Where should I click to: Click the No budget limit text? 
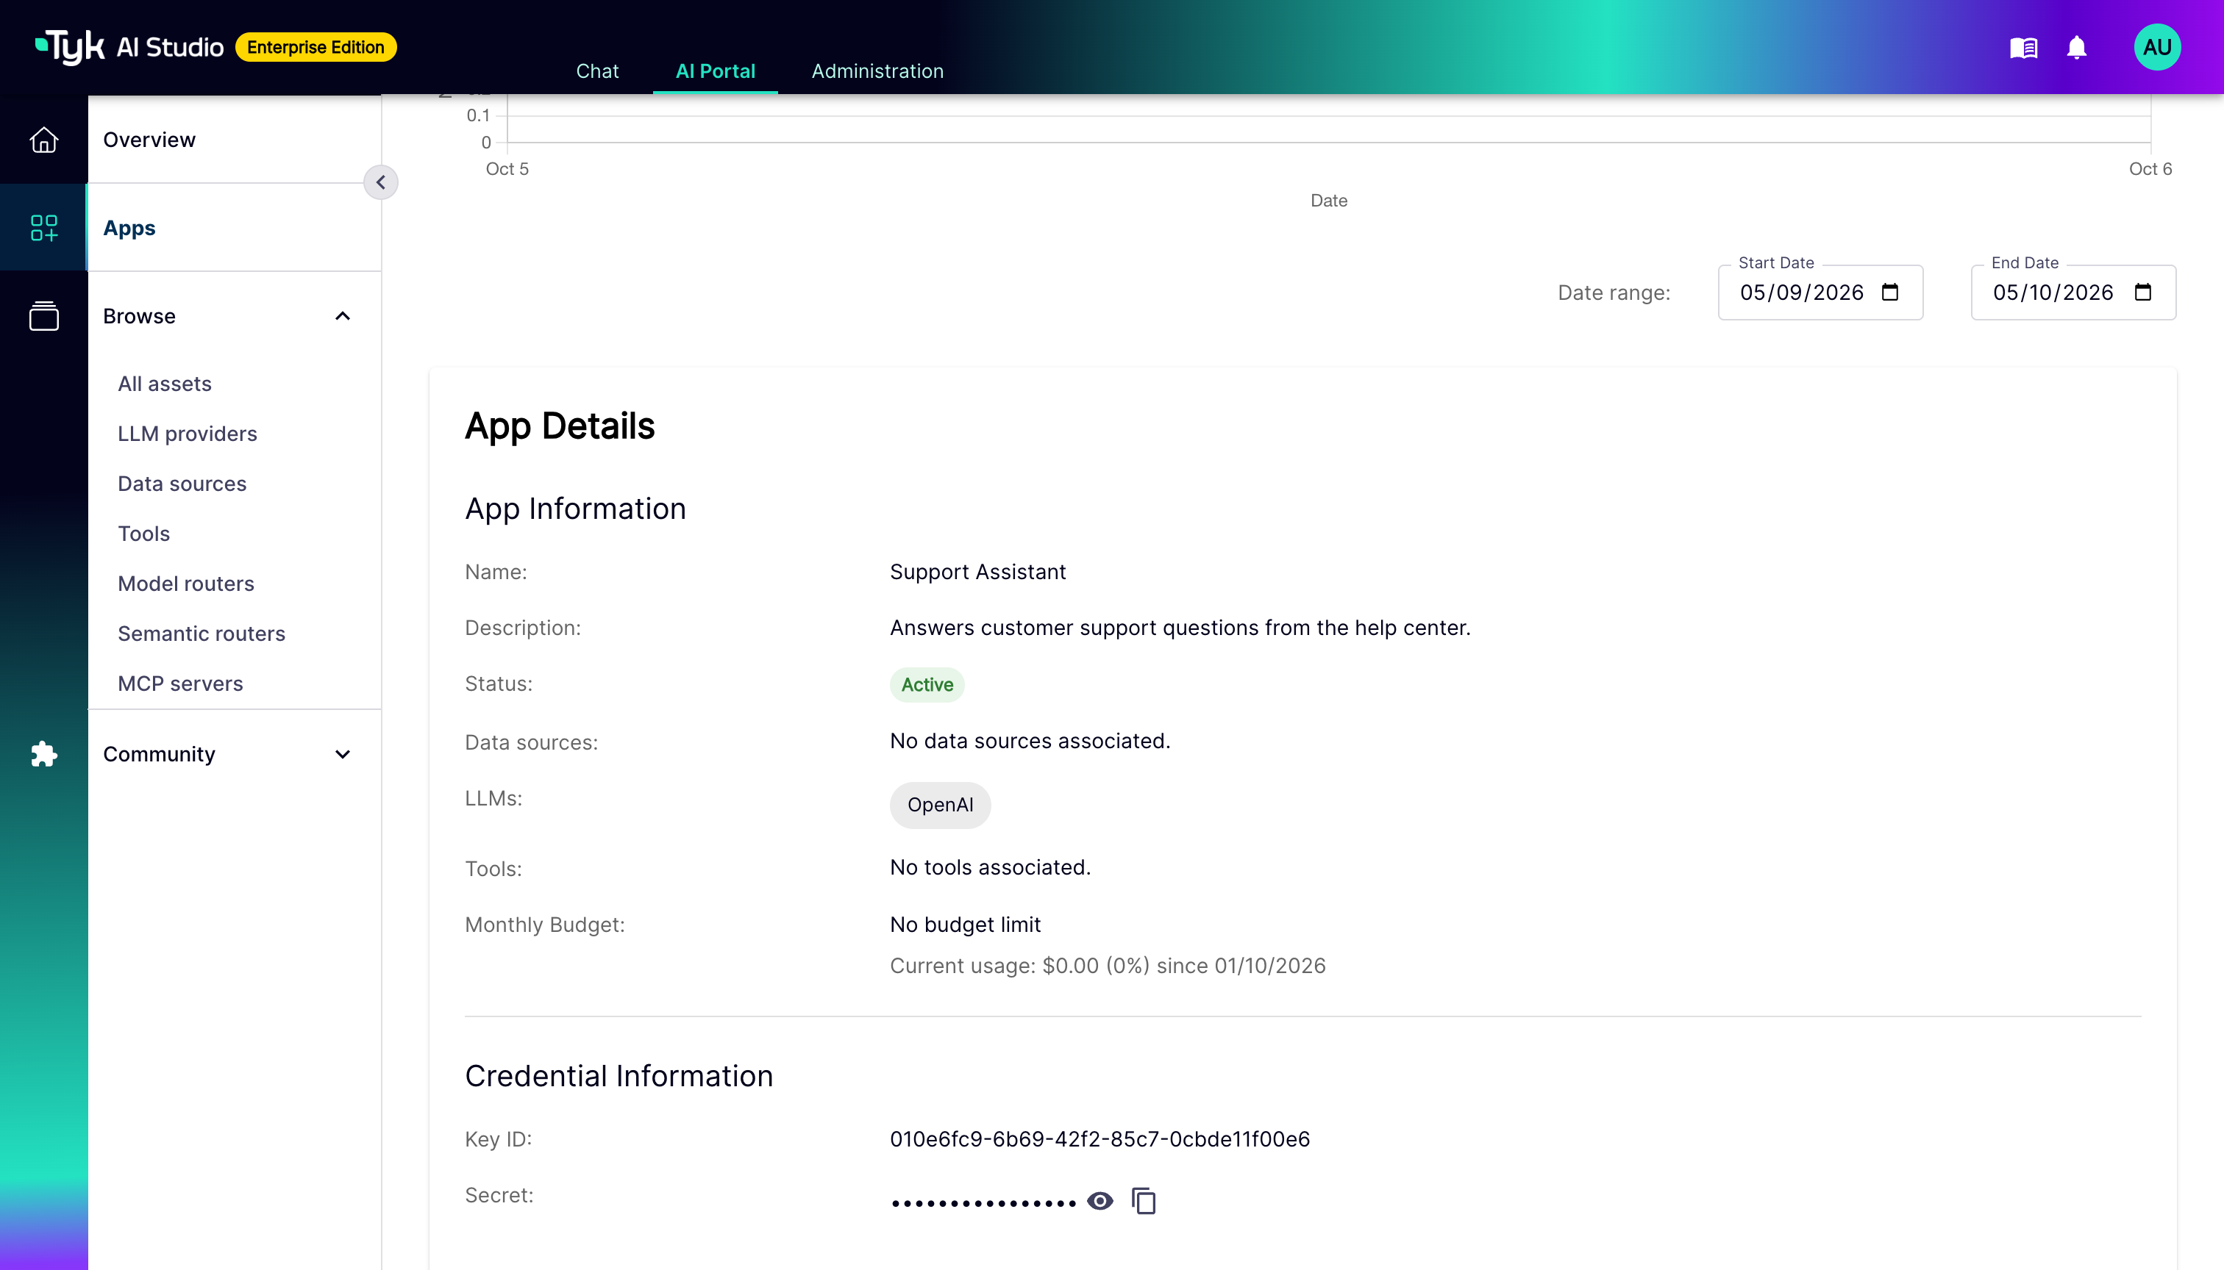click(966, 925)
